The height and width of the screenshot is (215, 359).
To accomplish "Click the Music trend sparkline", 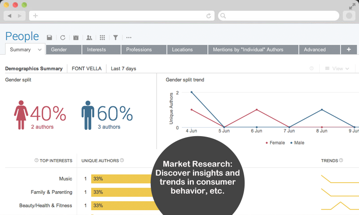I will (340, 179).
